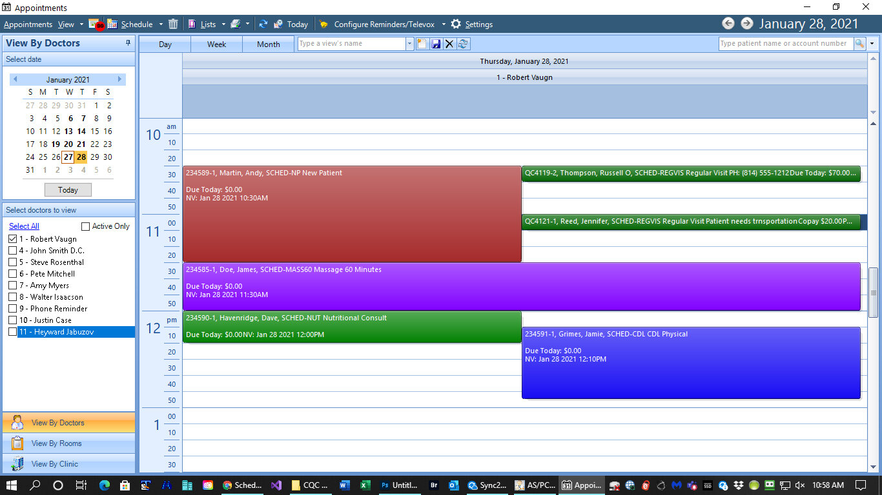The width and height of the screenshot is (882, 495).
Task: Open the Thompson, Russell O Regular Visit appointment
Action: [691, 173]
